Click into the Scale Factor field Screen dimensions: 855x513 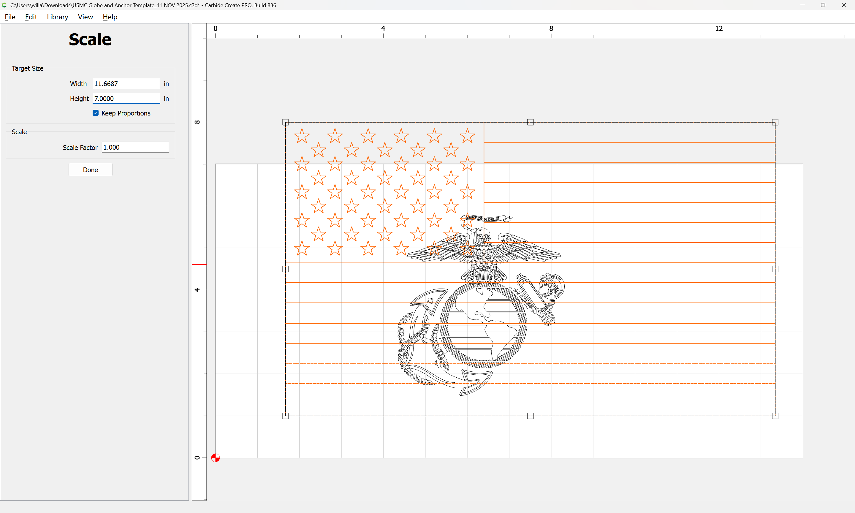point(135,147)
